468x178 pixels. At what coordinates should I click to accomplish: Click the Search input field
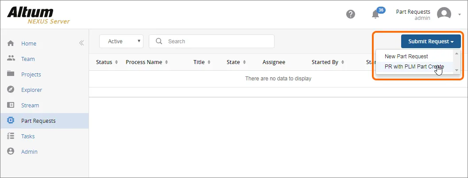[x=212, y=42]
